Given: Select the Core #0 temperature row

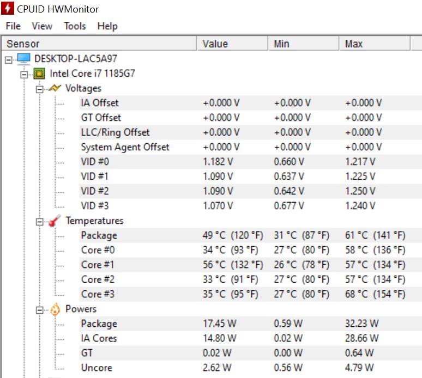Looking at the screenshot, I should coord(251,251).
